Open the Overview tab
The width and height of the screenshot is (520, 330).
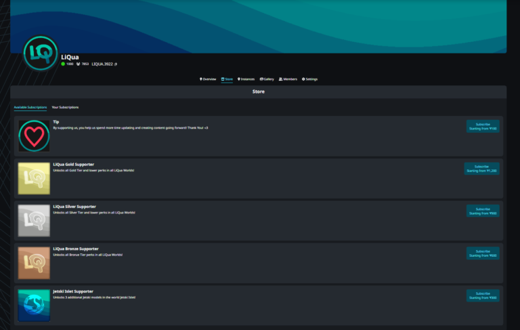[x=208, y=79]
